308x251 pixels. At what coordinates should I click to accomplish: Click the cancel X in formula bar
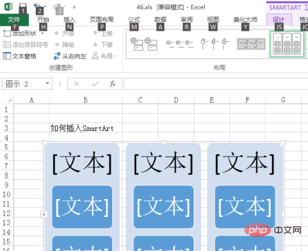pyautogui.click(x=77, y=84)
